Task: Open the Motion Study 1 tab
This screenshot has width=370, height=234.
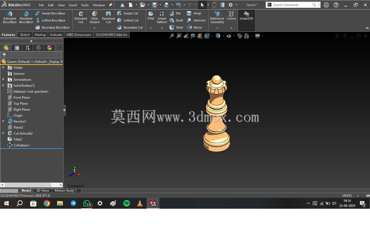Action: [x=65, y=191]
